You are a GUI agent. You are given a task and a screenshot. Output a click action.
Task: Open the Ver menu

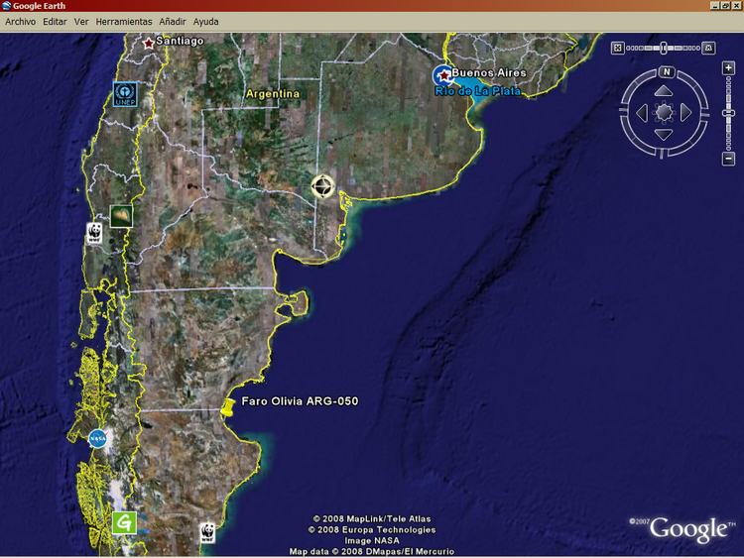point(81,22)
